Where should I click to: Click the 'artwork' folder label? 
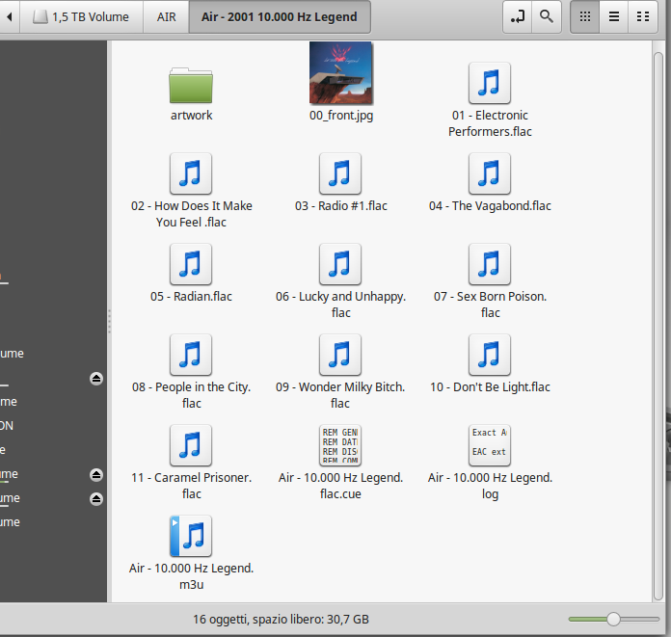tap(191, 115)
